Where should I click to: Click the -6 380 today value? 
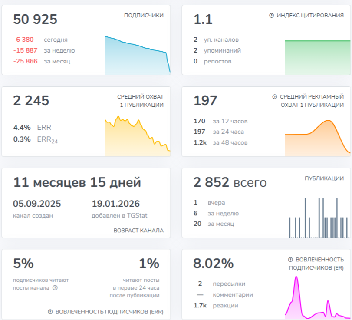click(23, 40)
